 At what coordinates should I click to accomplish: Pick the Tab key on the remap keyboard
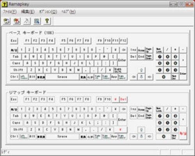(16, 116)
